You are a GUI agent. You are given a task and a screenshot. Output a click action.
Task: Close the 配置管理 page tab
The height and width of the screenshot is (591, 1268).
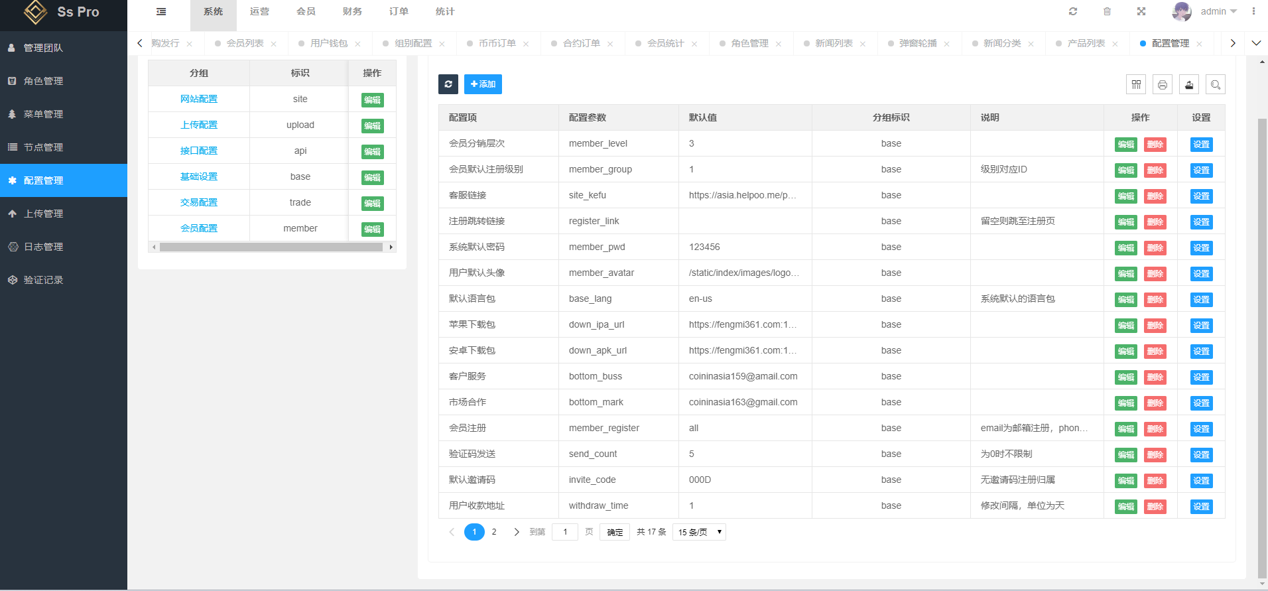pyautogui.click(x=1199, y=44)
